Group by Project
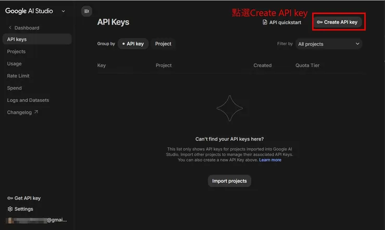This screenshot has width=385, height=230. (x=163, y=44)
